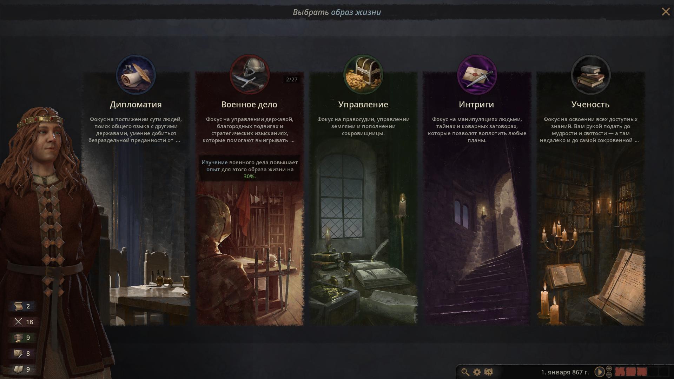Close the Выбрать образ жизни window

pyautogui.click(x=665, y=12)
